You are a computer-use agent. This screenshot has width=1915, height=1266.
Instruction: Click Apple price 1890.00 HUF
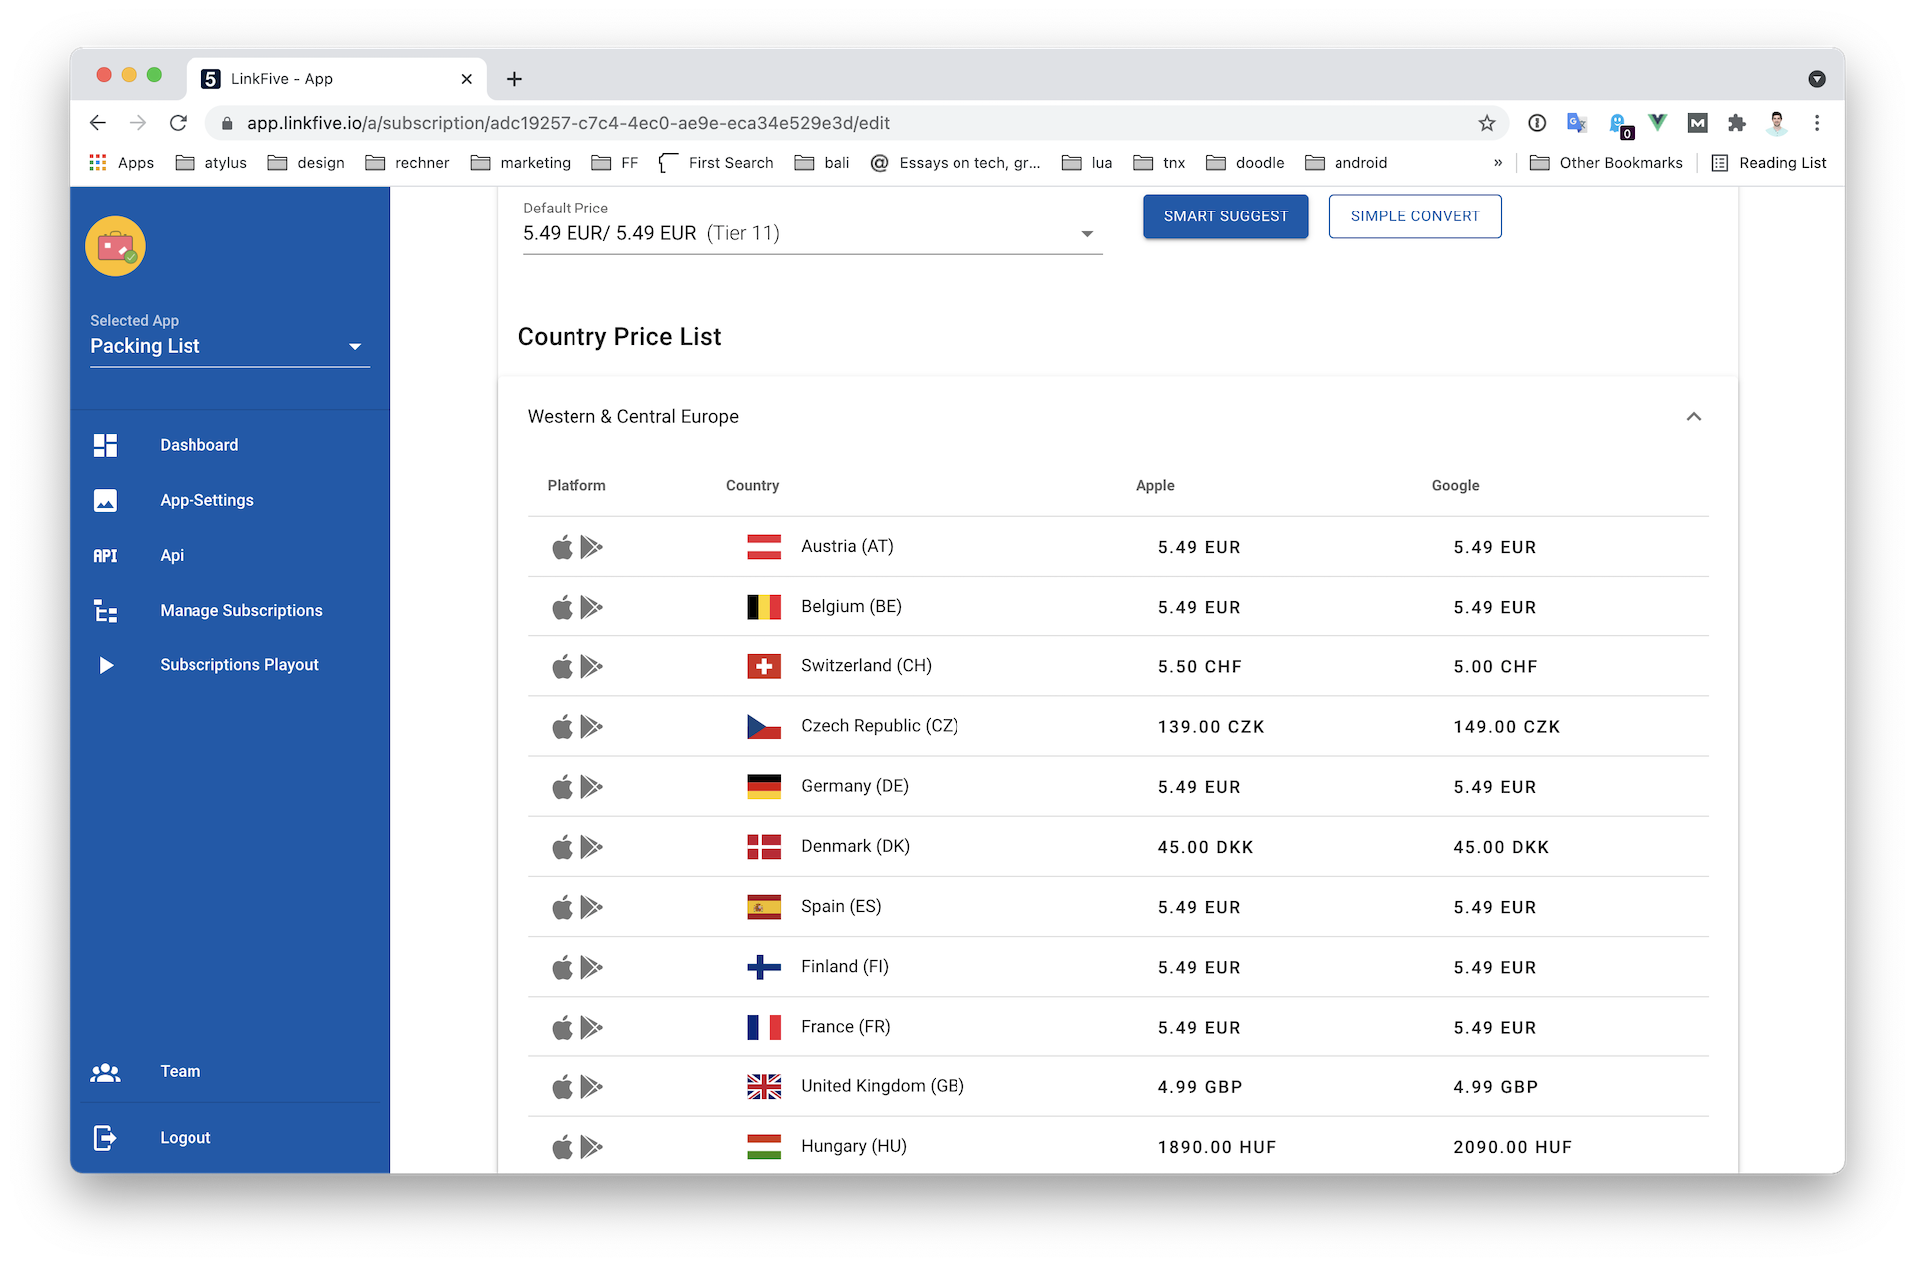click(1217, 1147)
